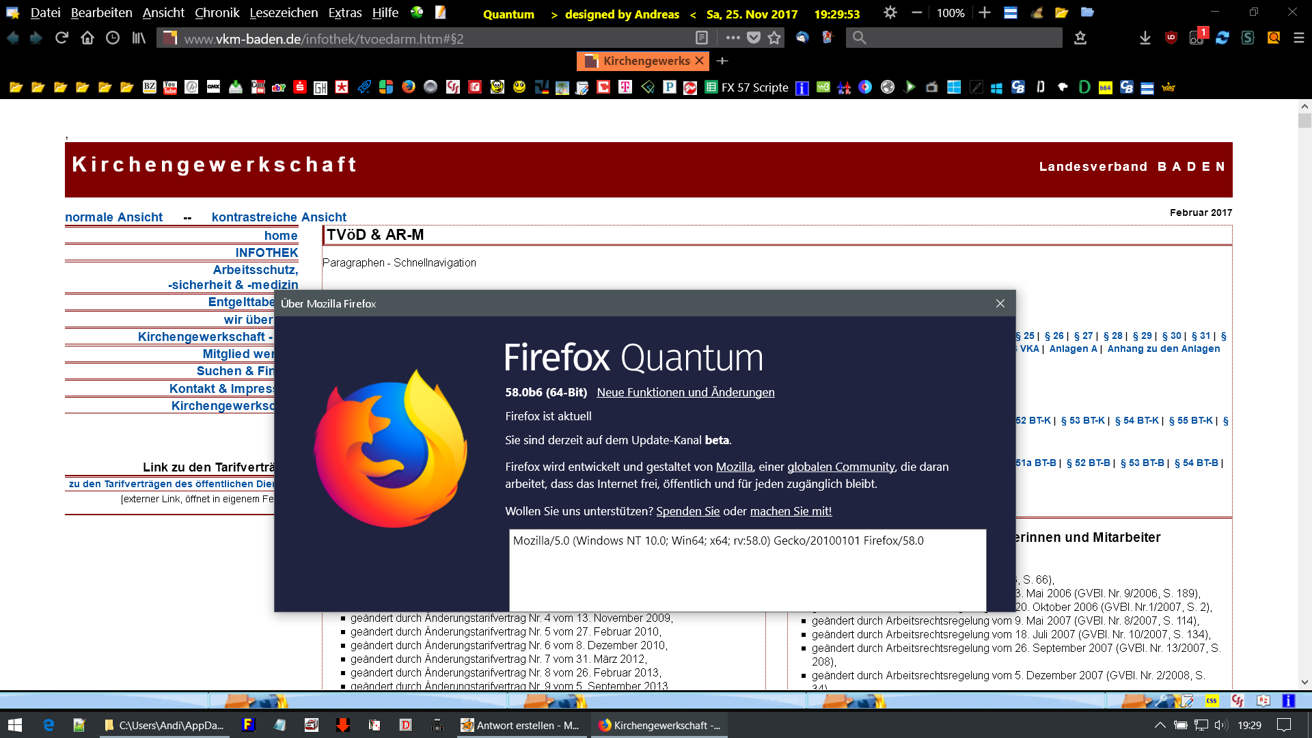The image size is (1312, 738).
Task: Open a new tab with the plus
Action: click(x=722, y=61)
